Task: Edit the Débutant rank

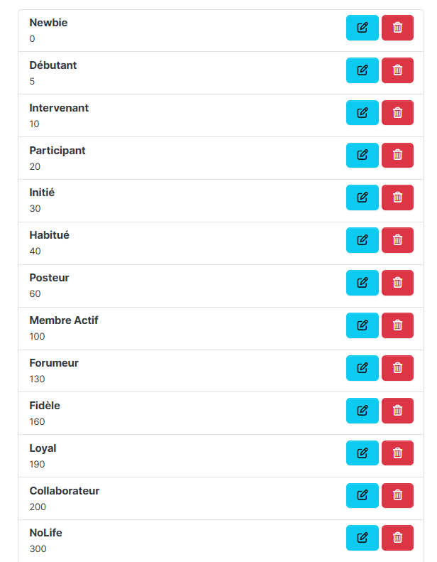Action: tap(363, 70)
